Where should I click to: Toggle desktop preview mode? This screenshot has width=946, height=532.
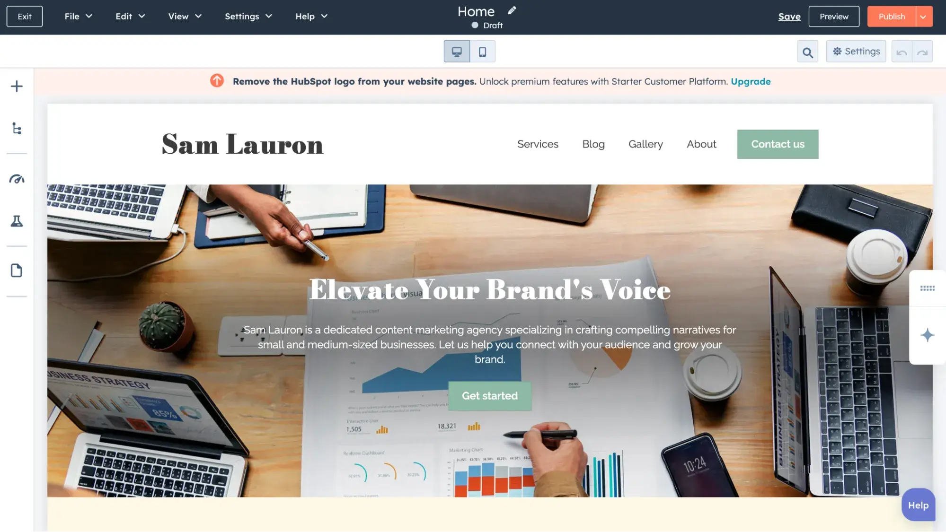[457, 51]
